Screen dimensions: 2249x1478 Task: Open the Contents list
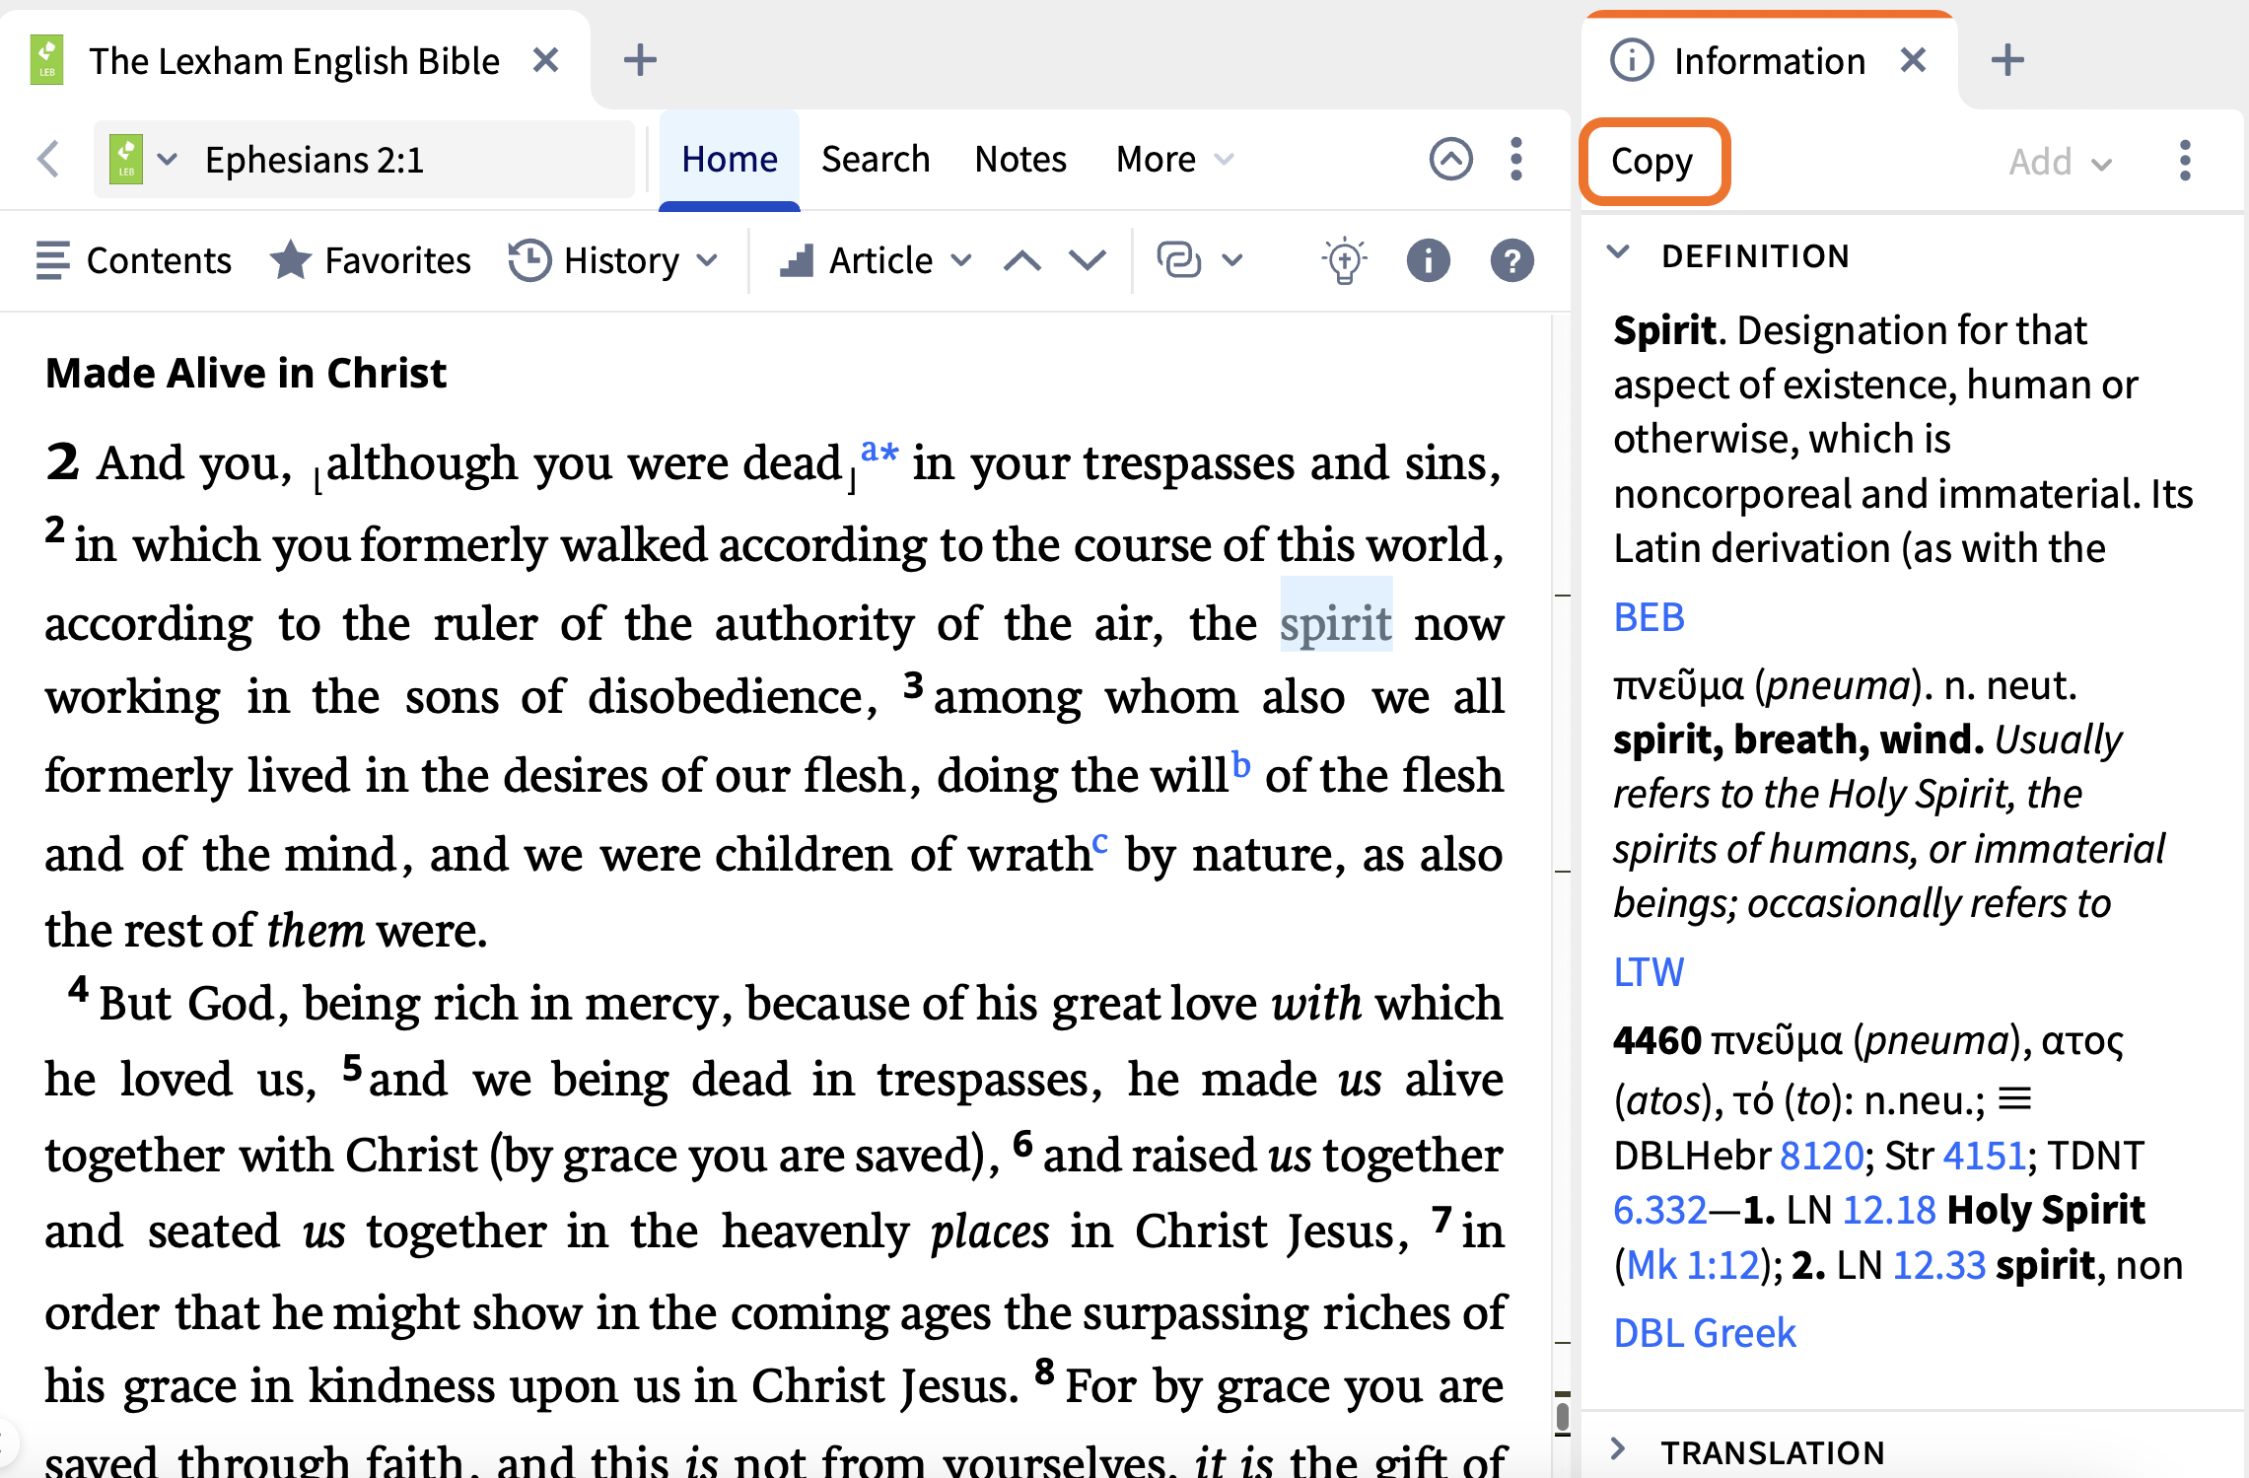coord(133,260)
